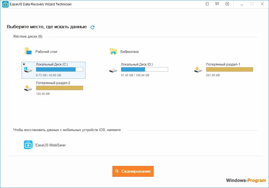Start scan with the Сканирование button
Image resolution: width=269 pixels, height=188 pixels.
(133, 171)
